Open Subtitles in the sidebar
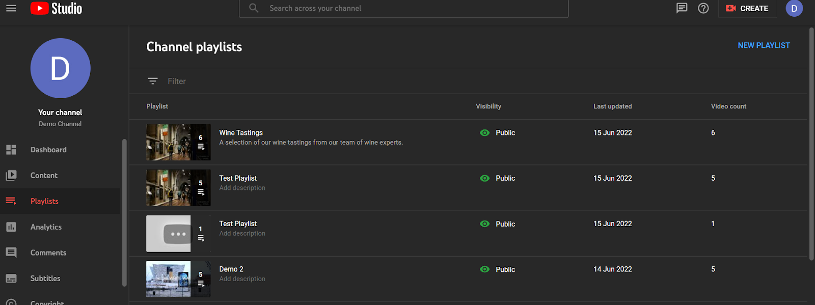 [45, 279]
